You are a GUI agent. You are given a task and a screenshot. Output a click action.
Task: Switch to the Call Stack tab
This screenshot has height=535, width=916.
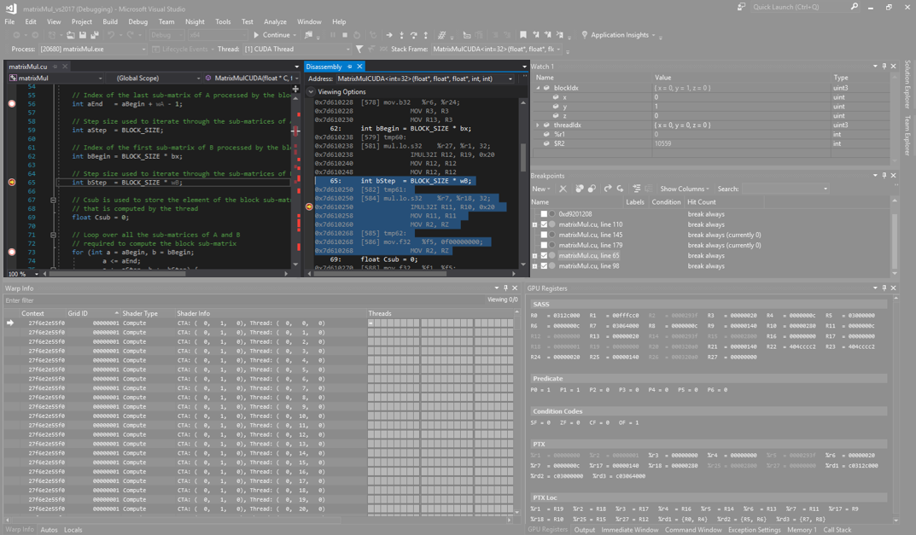click(x=837, y=530)
